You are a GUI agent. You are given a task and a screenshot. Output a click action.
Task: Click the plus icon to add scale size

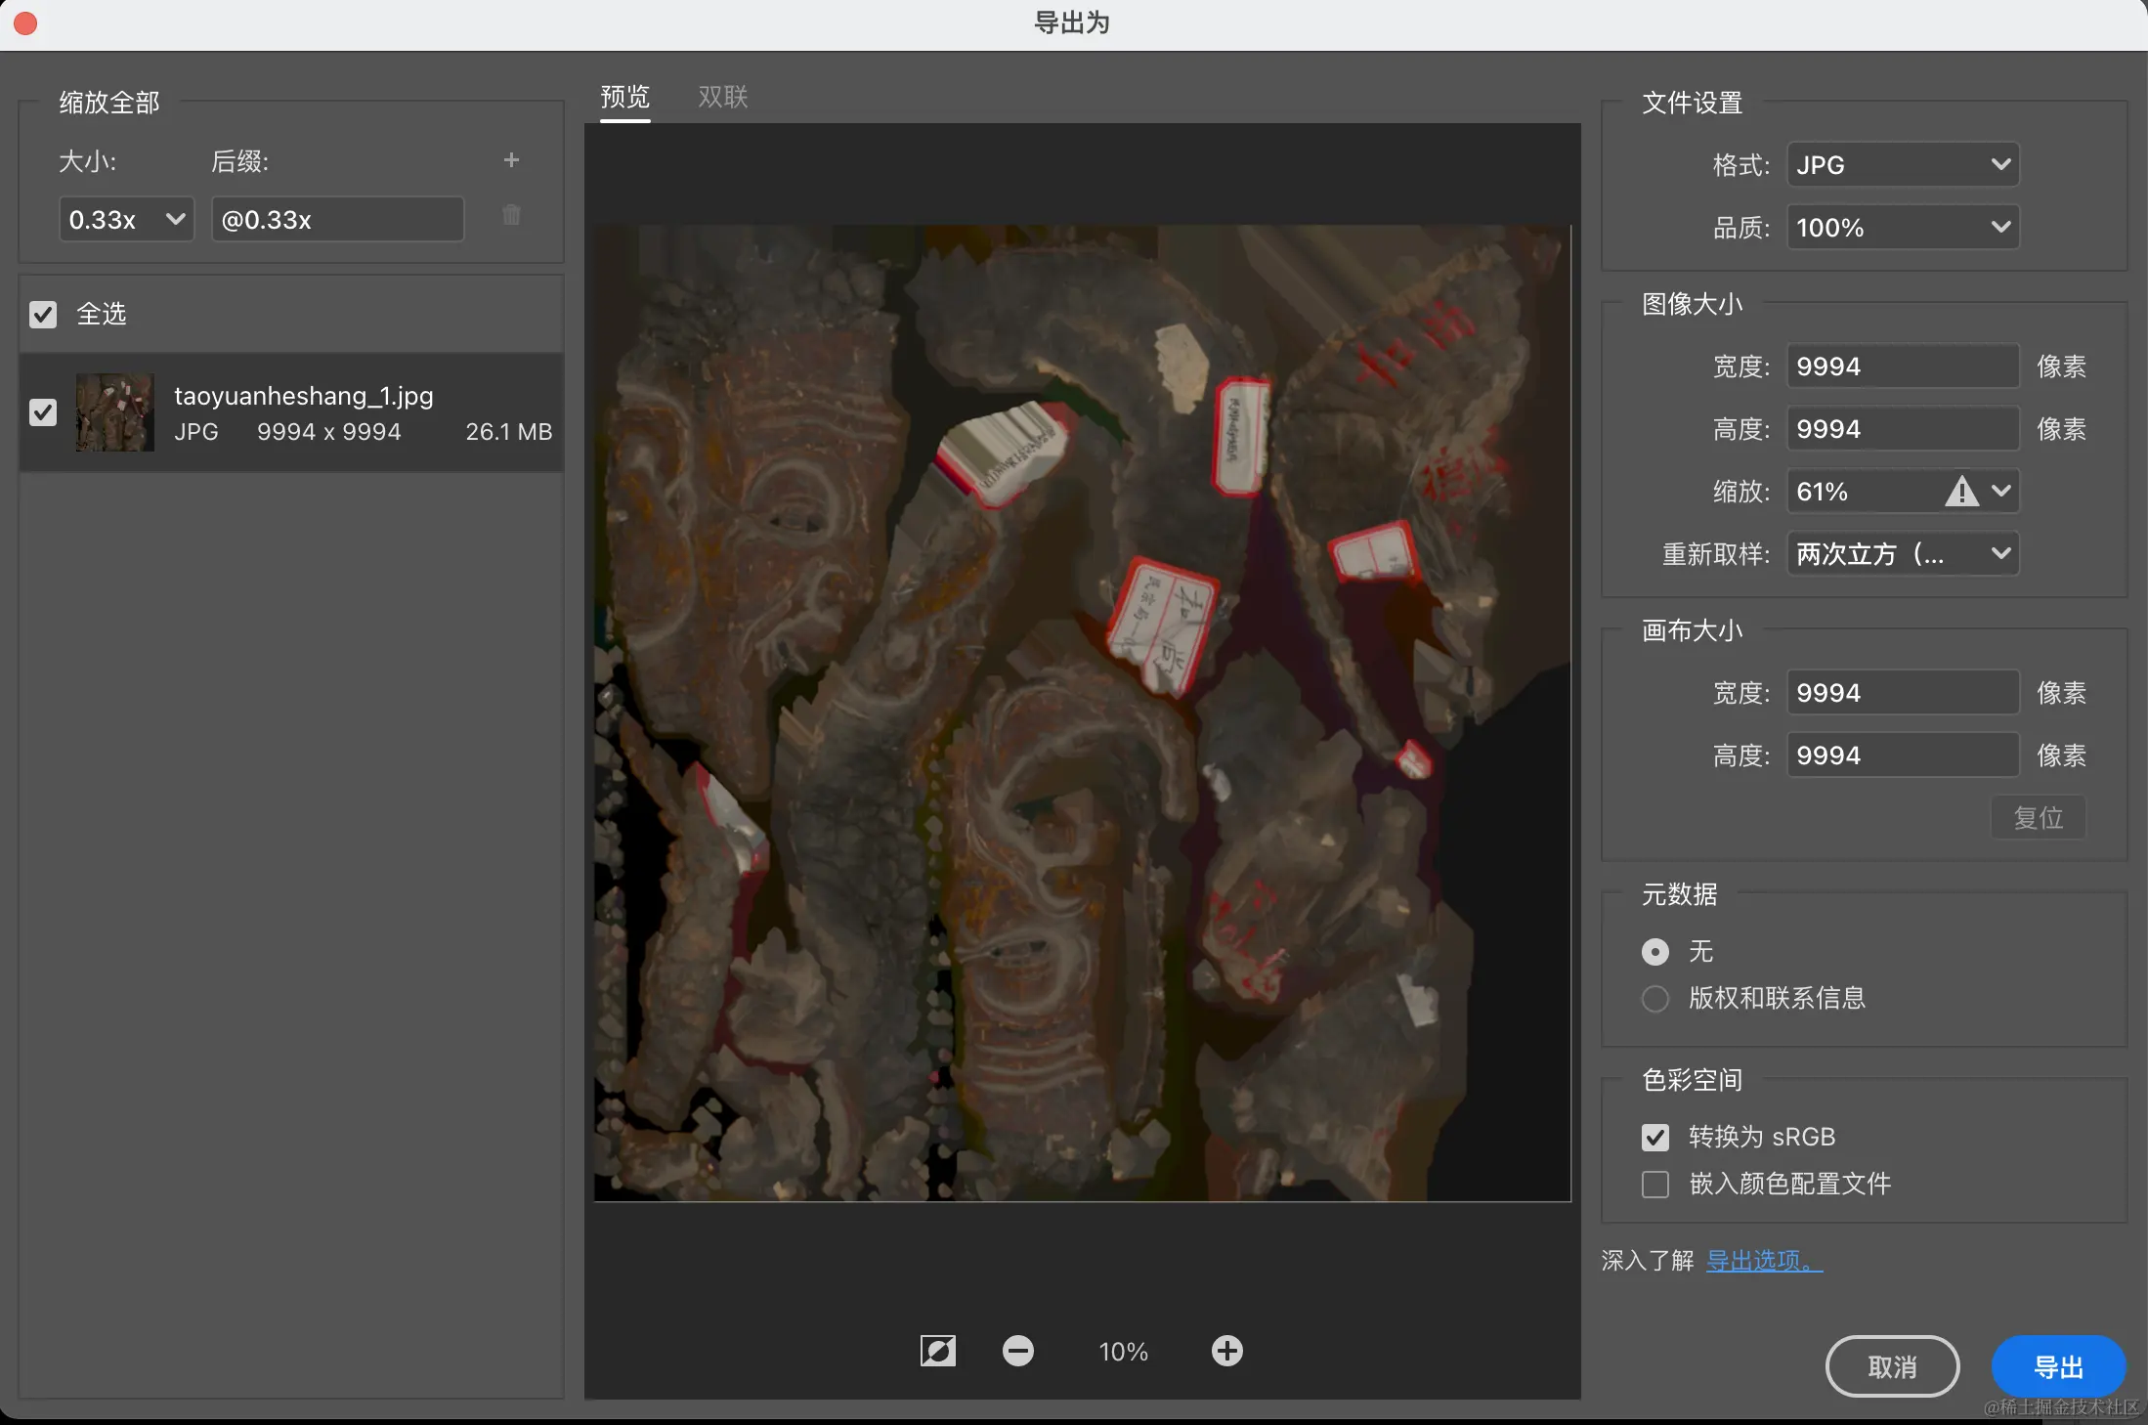coord(511,160)
